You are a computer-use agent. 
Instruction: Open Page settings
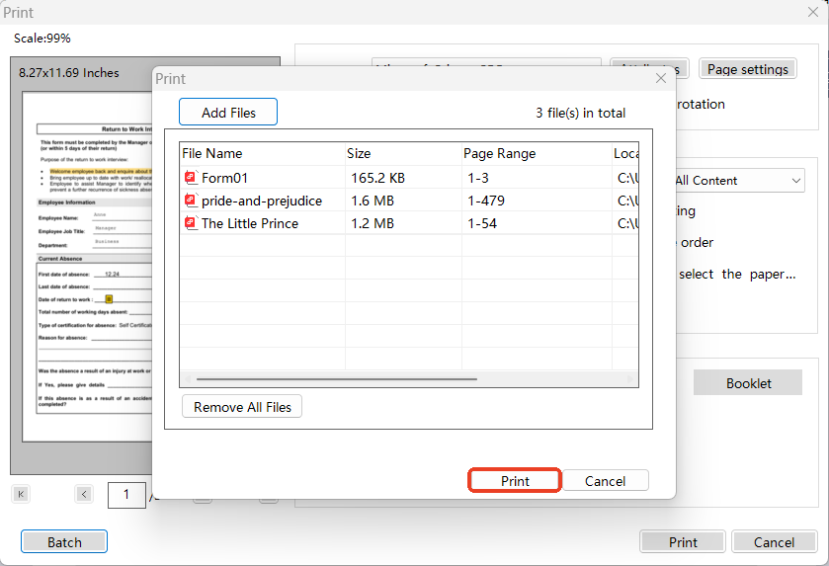[x=748, y=69]
